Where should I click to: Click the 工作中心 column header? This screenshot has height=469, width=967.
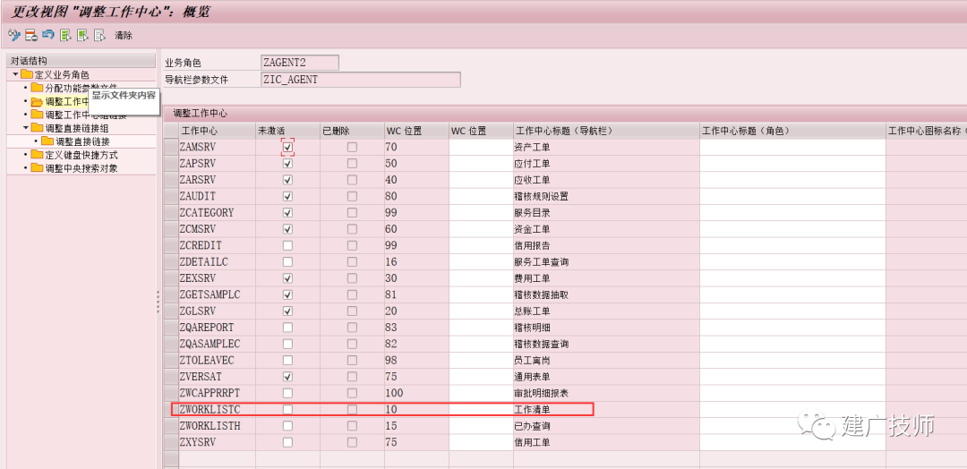[x=217, y=132]
